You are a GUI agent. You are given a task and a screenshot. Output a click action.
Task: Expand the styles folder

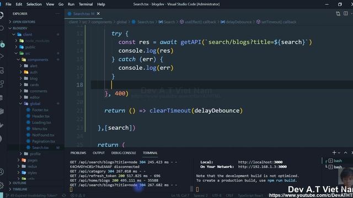tap(32, 173)
